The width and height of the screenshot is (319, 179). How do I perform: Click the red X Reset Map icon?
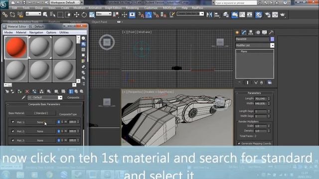click(27, 91)
